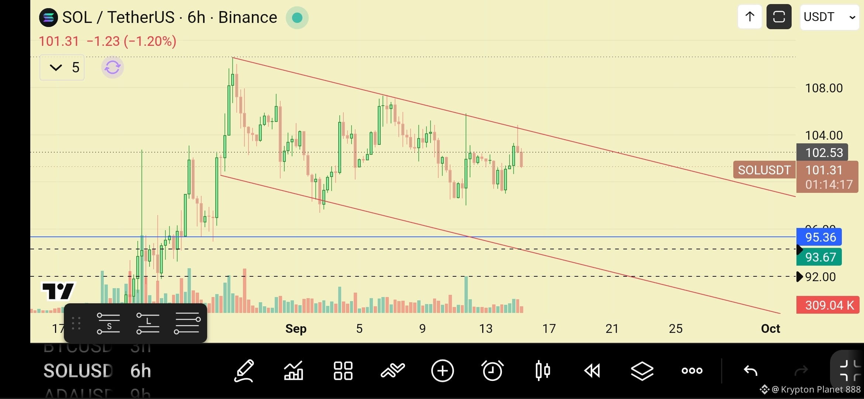Toggle the fullscreen frame button

[x=779, y=17]
